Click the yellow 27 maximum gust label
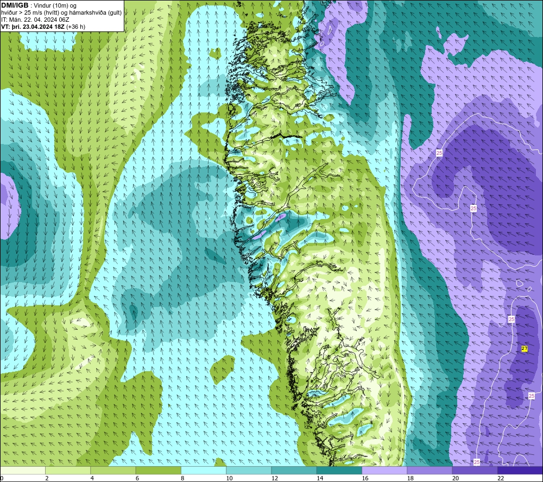 click(x=525, y=348)
